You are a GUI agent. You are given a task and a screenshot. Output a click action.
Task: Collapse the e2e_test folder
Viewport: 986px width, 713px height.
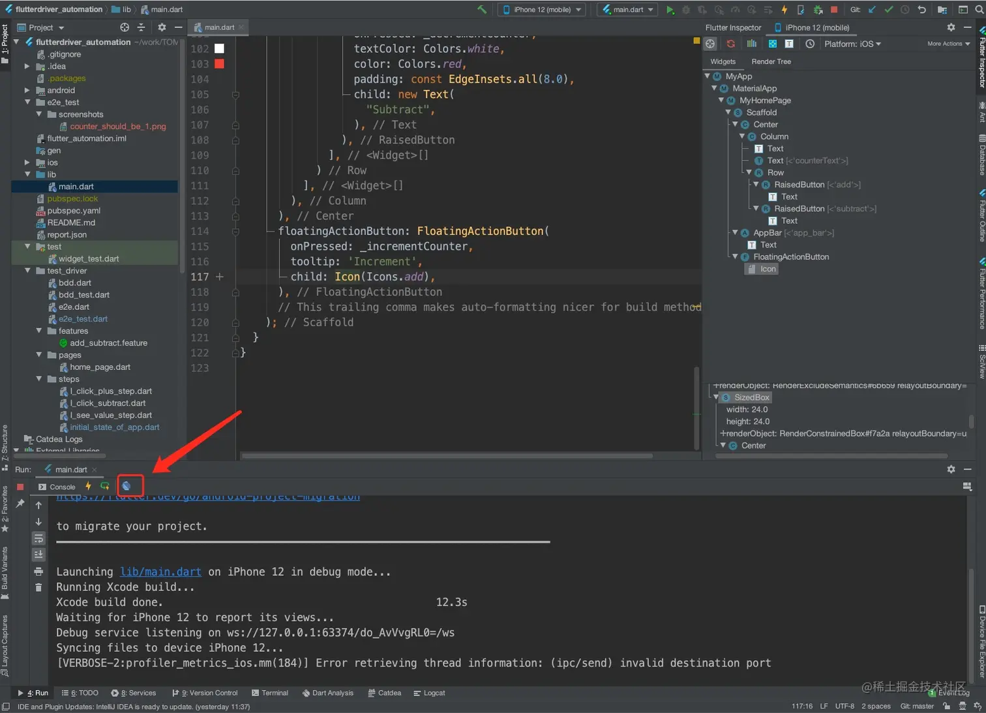pos(27,102)
